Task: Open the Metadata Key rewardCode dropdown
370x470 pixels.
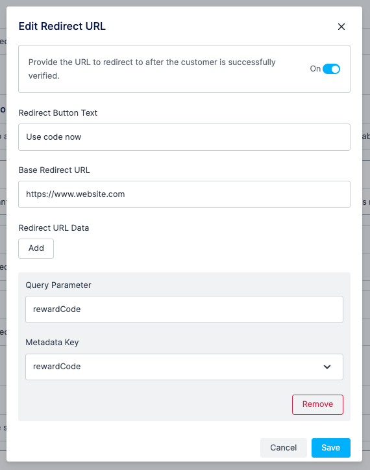Action: click(184, 367)
